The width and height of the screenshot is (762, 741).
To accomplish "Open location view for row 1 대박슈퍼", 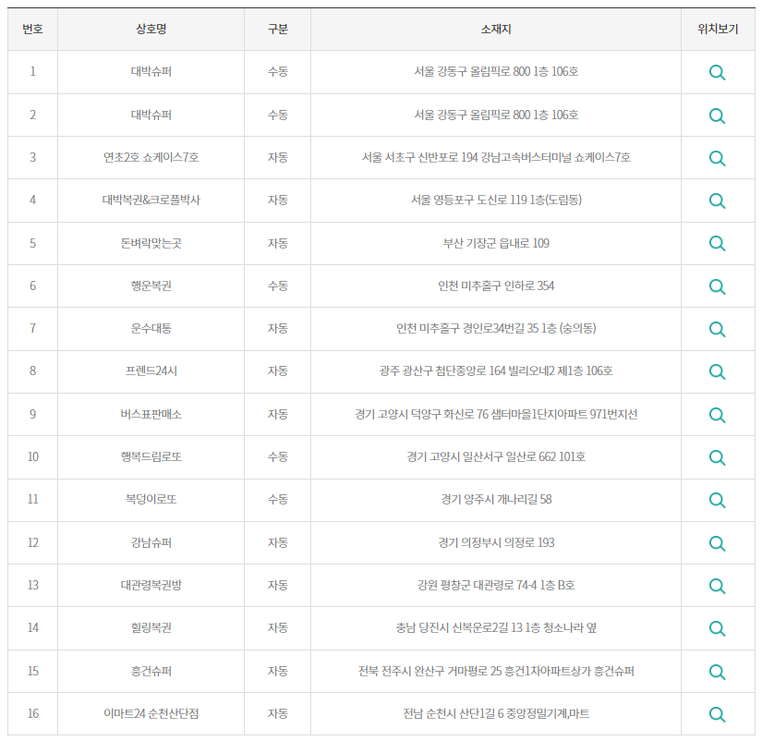I will (x=717, y=72).
